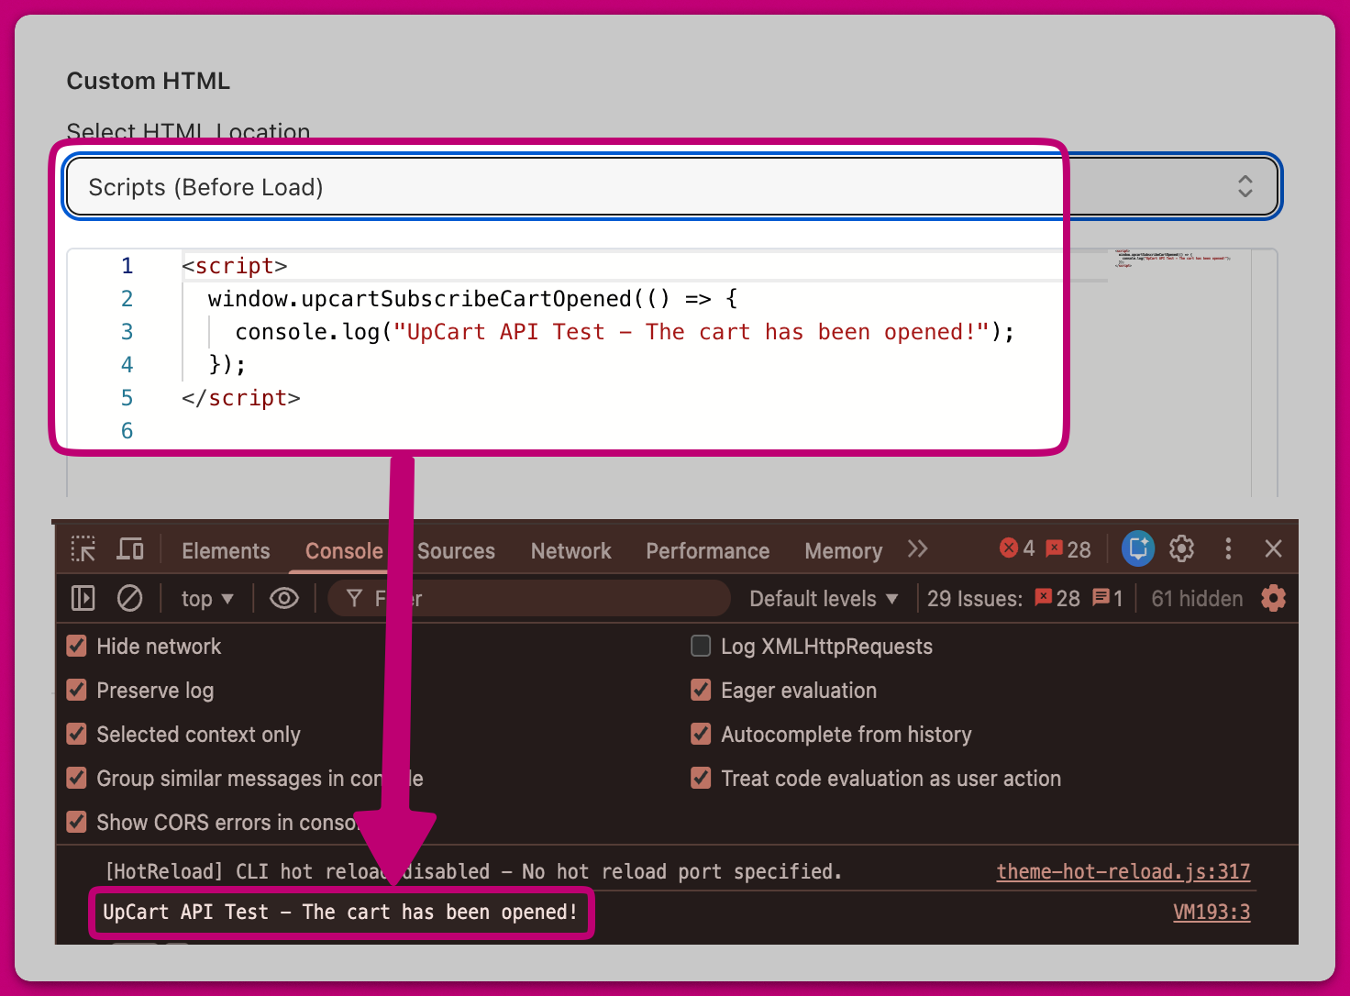The height and width of the screenshot is (996, 1350).
Task: Uncheck Hide network
Action: pyautogui.click(x=77, y=646)
